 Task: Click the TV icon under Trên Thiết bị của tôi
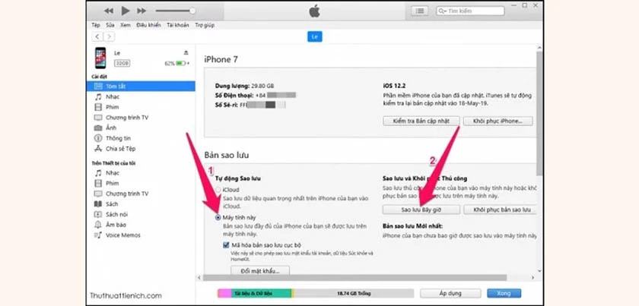click(x=98, y=194)
